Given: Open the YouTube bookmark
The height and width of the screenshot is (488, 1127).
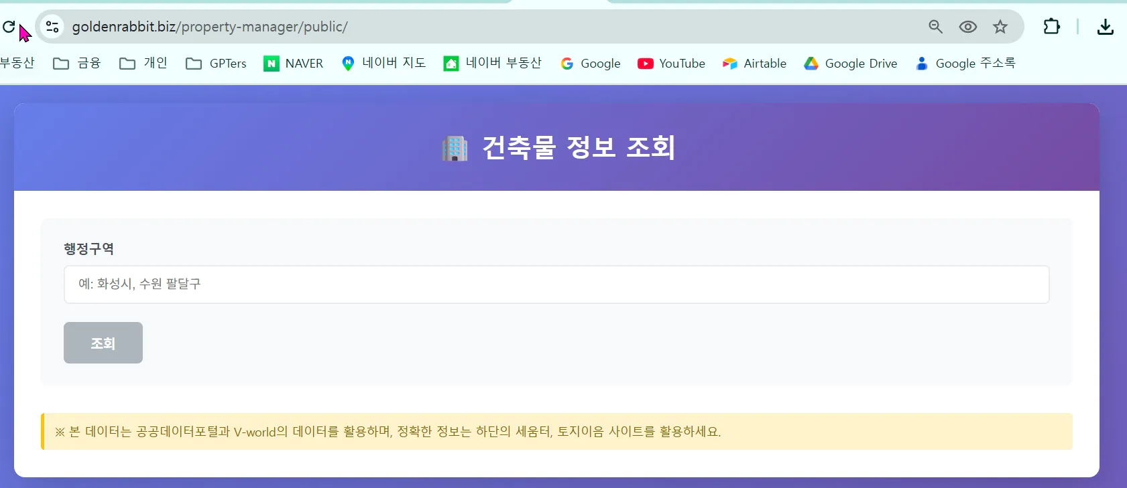Looking at the screenshot, I should [672, 63].
